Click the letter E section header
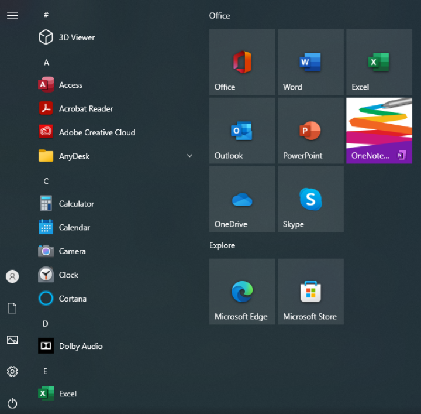The width and height of the screenshot is (421, 414). (x=46, y=371)
